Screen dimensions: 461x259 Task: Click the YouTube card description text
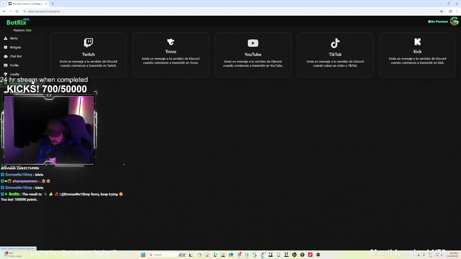pos(253,64)
